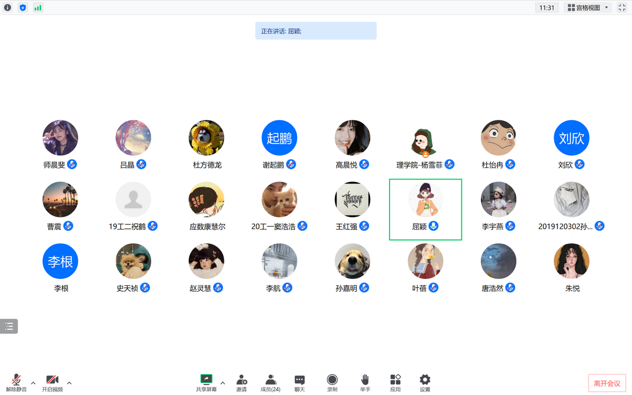Start recording the meeting
Image resolution: width=632 pixels, height=395 pixels.
tap(332, 383)
